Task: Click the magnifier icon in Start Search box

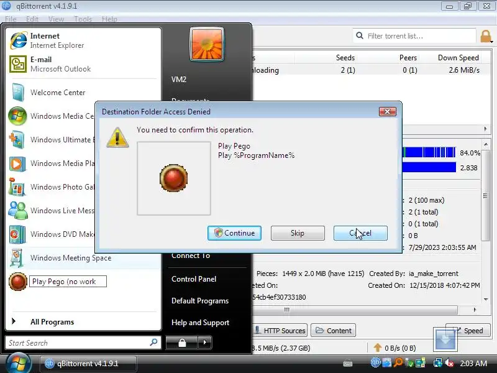Action: coord(153,343)
